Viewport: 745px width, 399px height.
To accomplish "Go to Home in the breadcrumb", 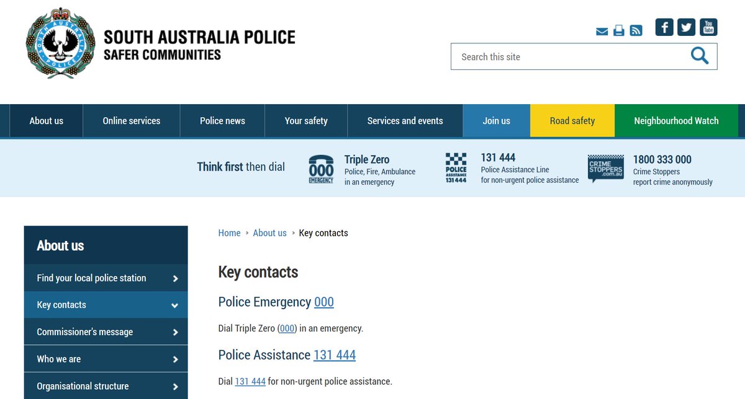I will [x=229, y=233].
